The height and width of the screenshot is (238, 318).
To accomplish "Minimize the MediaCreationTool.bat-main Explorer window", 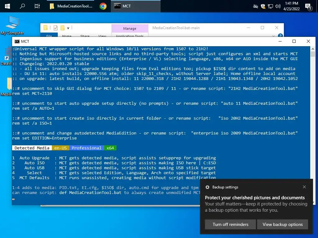I will click(x=248, y=28).
